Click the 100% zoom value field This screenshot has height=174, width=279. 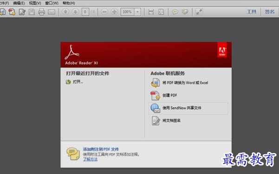pyautogui.click(x=127, y=12)
